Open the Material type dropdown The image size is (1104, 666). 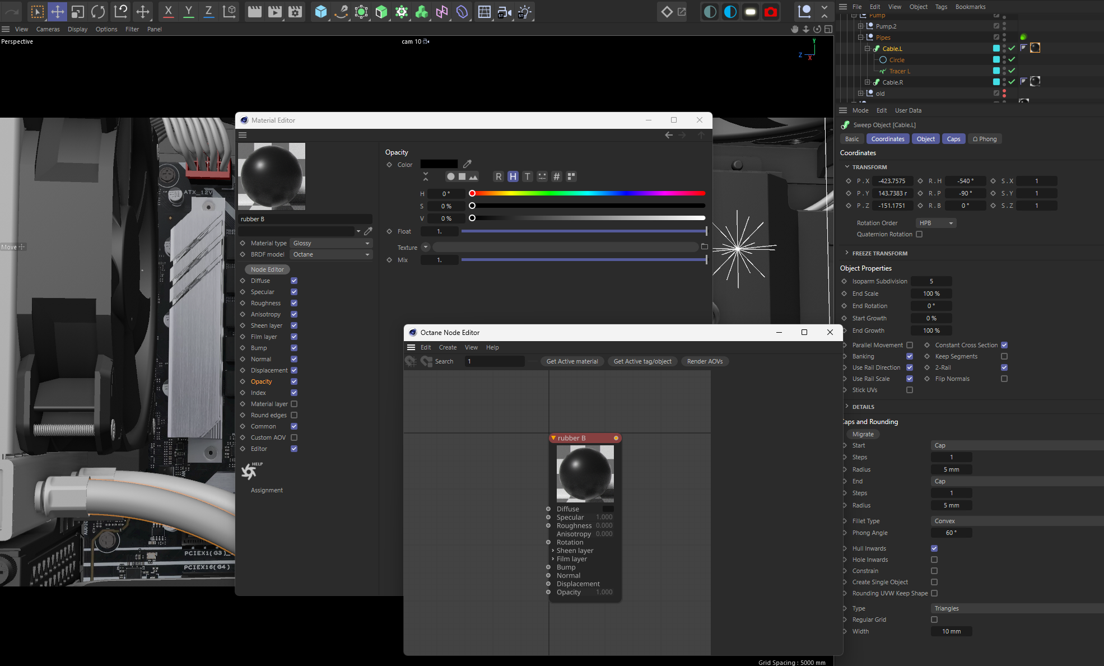tap(332, 243)
